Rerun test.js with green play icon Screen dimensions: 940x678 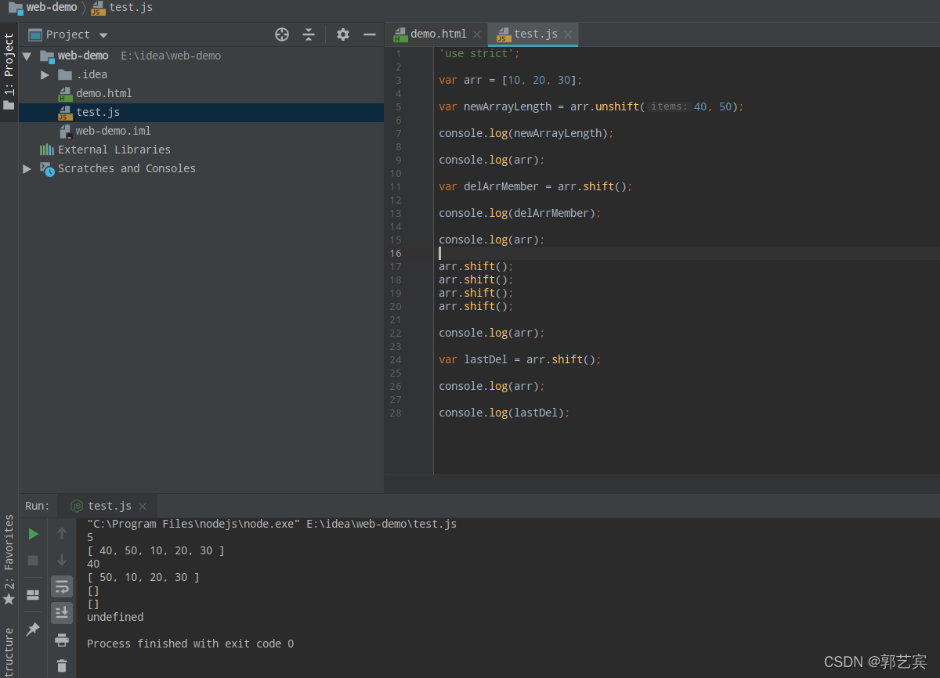(x=33, y=534)
